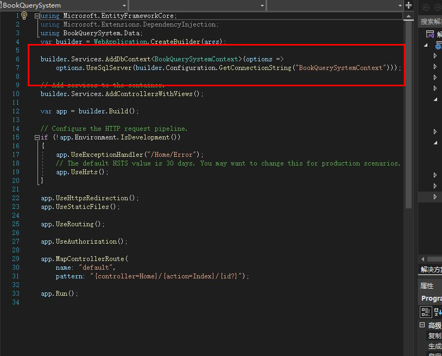
Task: Click the app.Run() statement
Action: coord(60,294)
